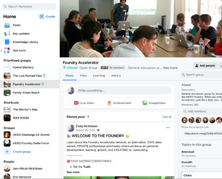Choose the Image/video post icon
222x179 pixels.
click(145, 103)
